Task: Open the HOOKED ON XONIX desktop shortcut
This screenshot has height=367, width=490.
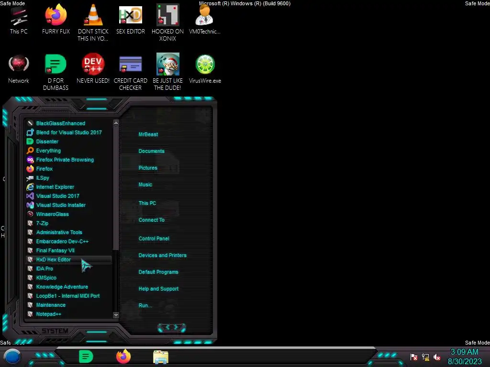Action: [167, 22]
